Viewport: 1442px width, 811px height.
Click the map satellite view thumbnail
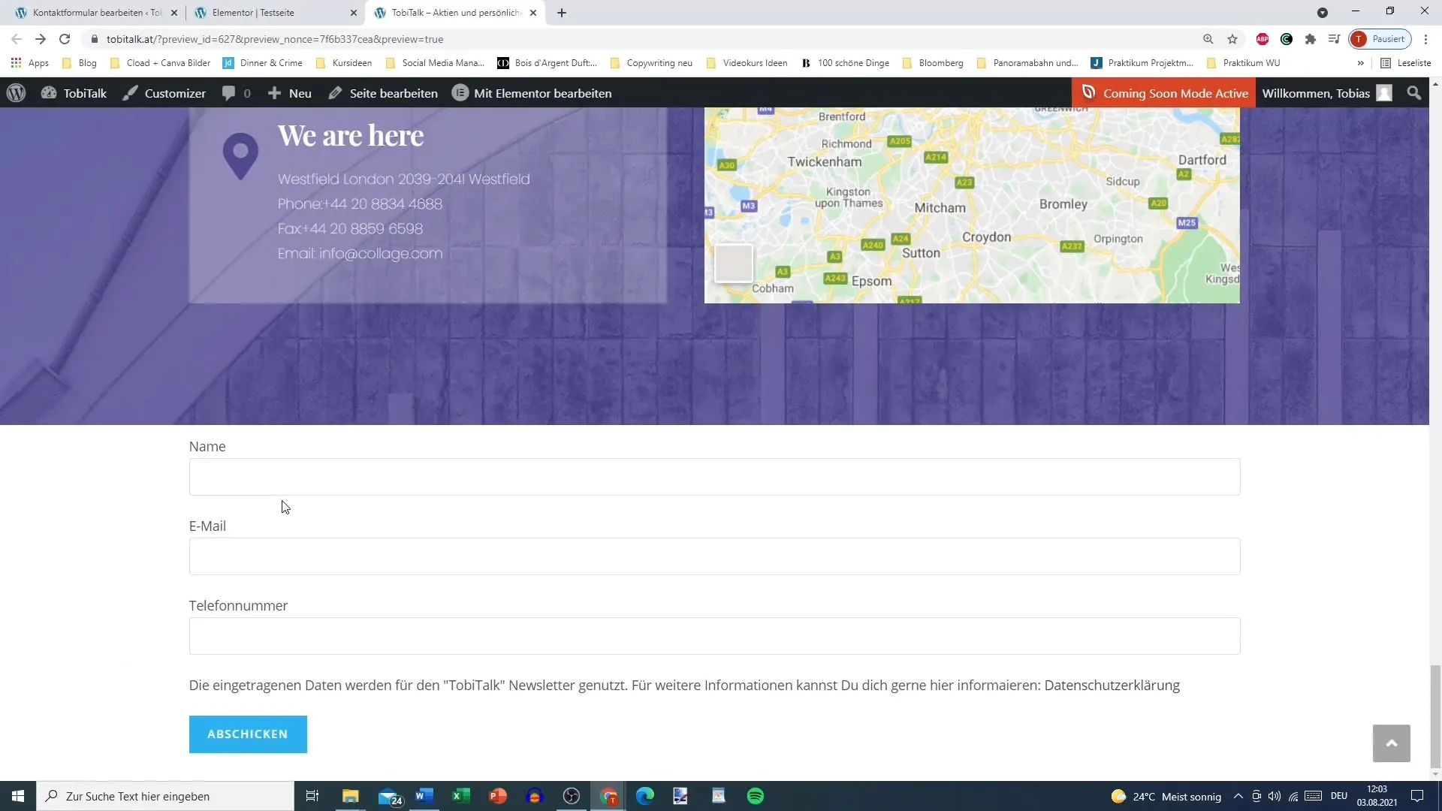click(x=733, y=263)
